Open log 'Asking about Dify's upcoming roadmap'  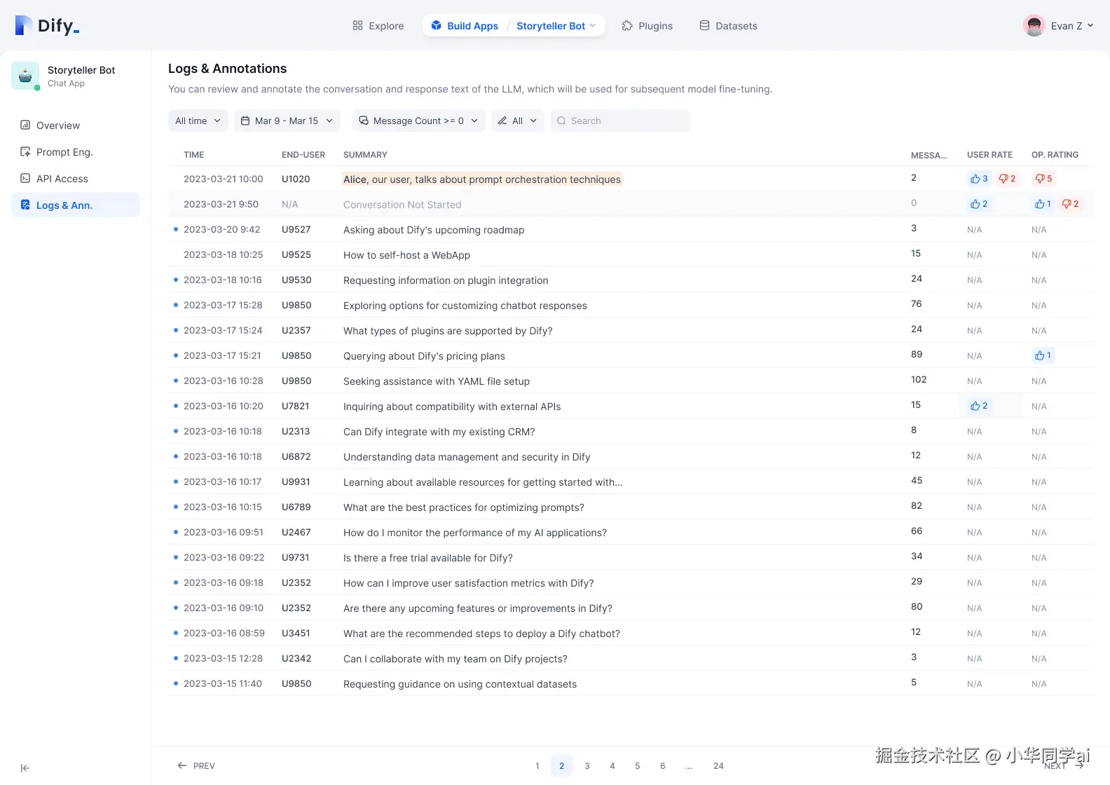point(434,230)
